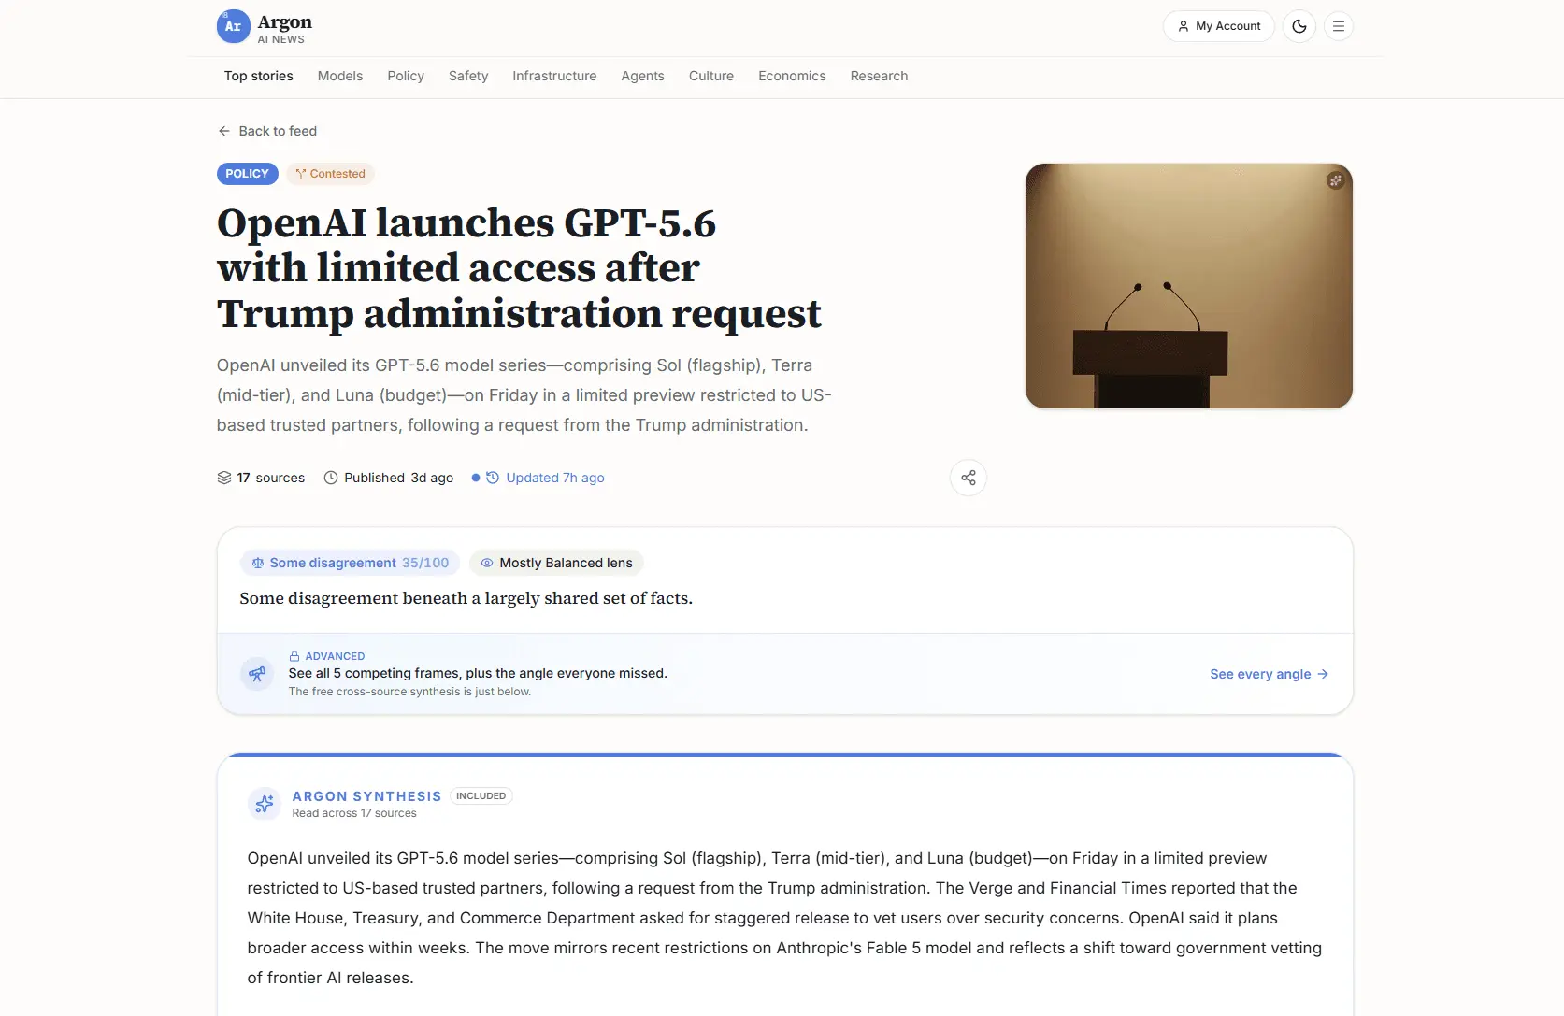Go to the Policy section

tap(406, 76)
